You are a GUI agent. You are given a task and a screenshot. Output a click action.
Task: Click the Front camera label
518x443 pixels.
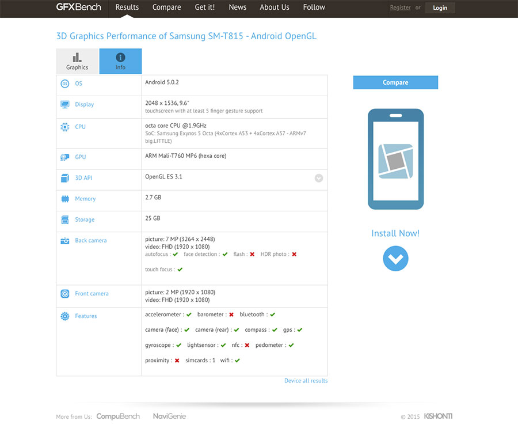[92, 294]
